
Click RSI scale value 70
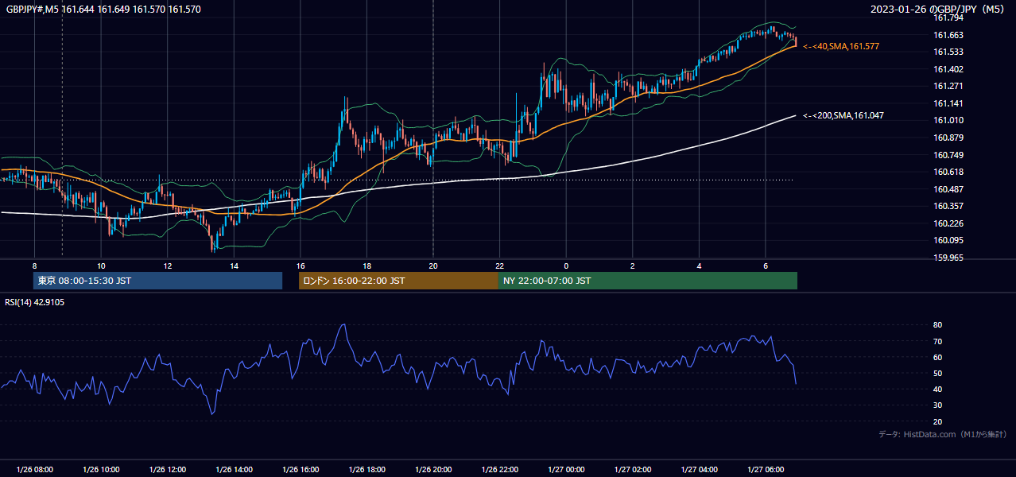(938, 341)
